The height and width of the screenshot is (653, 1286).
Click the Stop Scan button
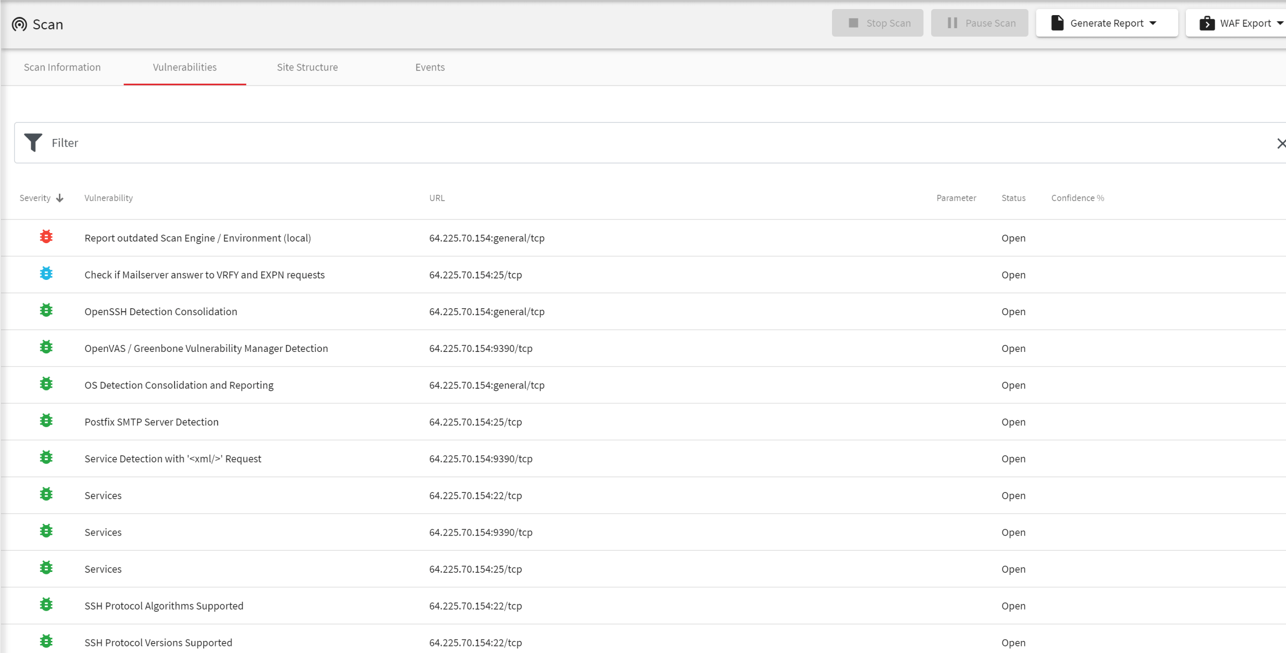pos(877,23)
